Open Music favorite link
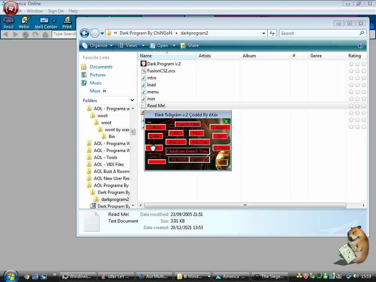 pos(96,83)
